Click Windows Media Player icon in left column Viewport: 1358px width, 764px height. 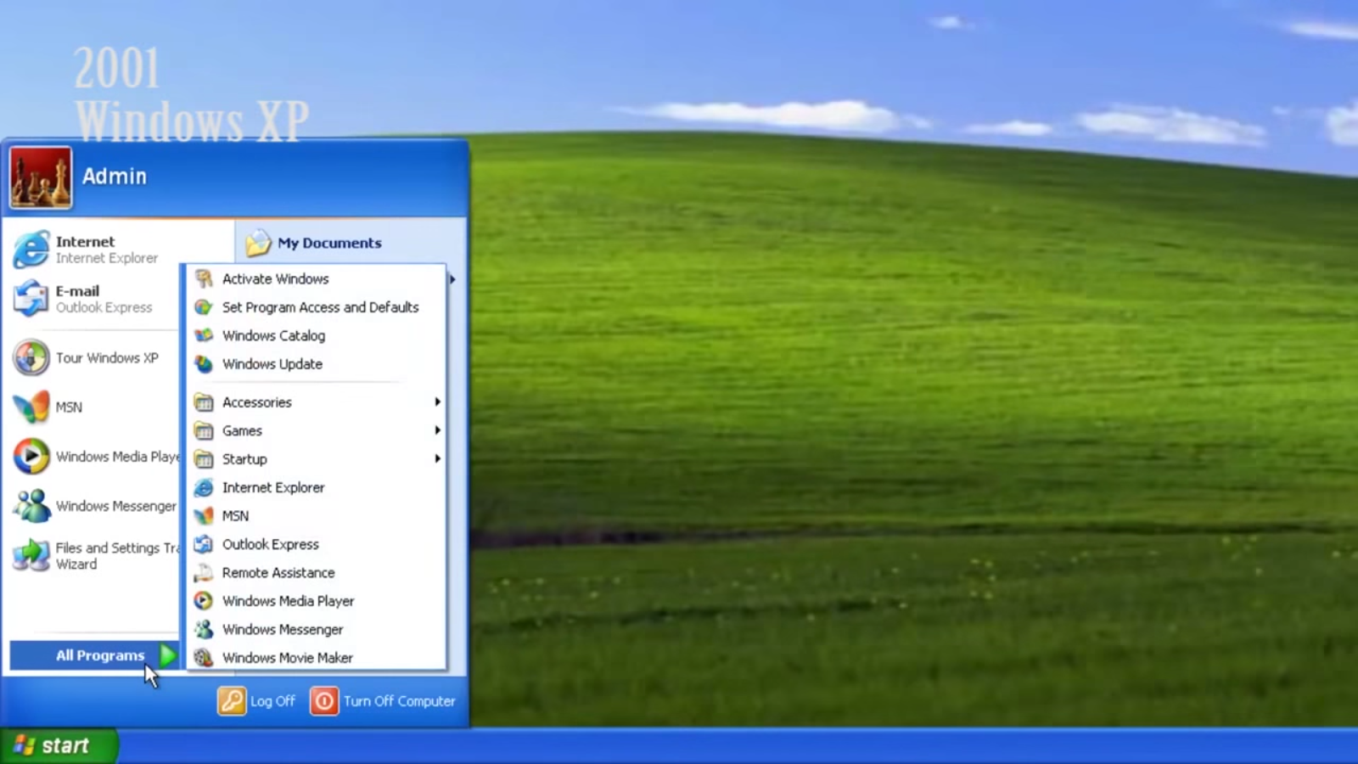tap(31, 457)
